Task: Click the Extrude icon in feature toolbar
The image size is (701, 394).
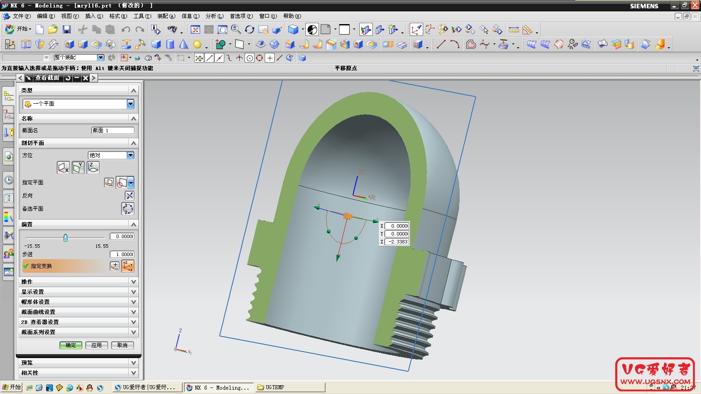Action: 26,44
